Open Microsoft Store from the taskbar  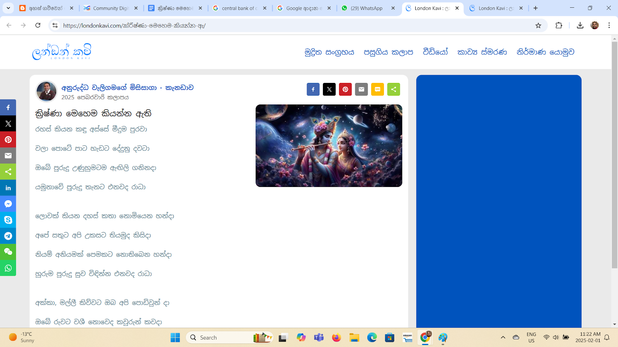(x=390, y=337)
